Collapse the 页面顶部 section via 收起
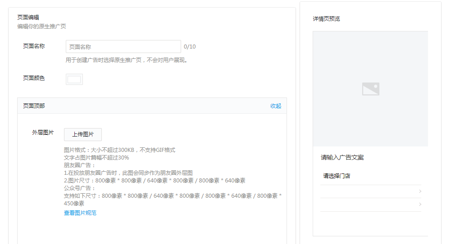460x244 pixels. 276,106
